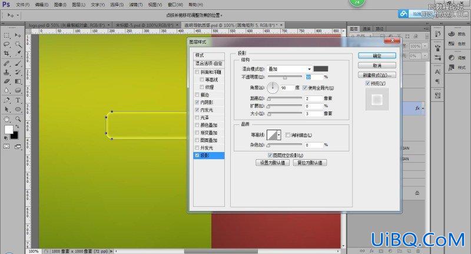Image resolution: width=471 pixels, height=254 pixels.
Task: Open the 颜色 (Color) panel icon
Action: 452,34
